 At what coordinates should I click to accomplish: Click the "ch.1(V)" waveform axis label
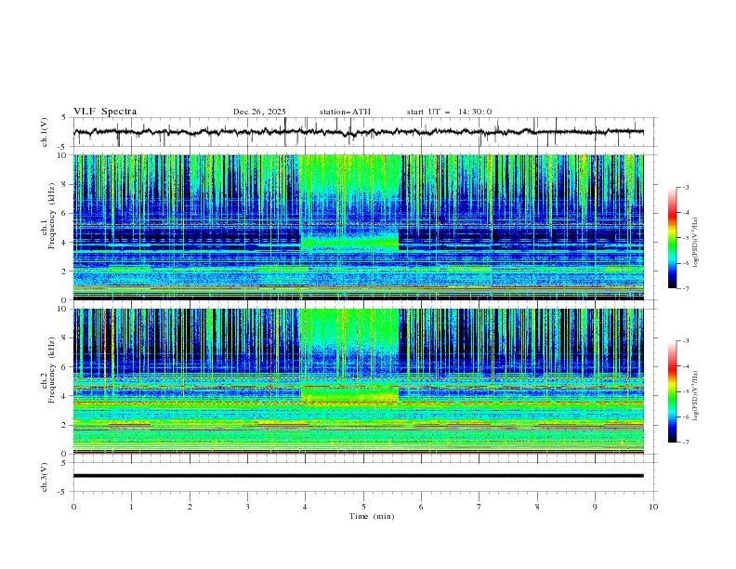coord(45,132)
